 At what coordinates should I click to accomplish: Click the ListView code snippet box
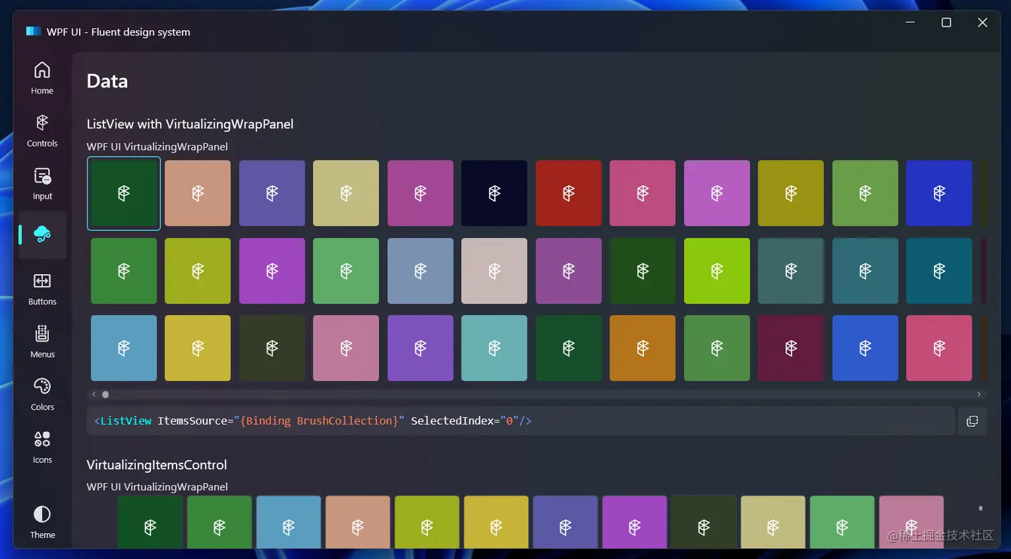[468, 421]
